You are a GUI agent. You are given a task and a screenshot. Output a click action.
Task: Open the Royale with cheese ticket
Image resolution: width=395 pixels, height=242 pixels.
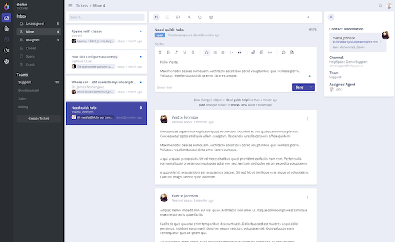coord(107,37)
